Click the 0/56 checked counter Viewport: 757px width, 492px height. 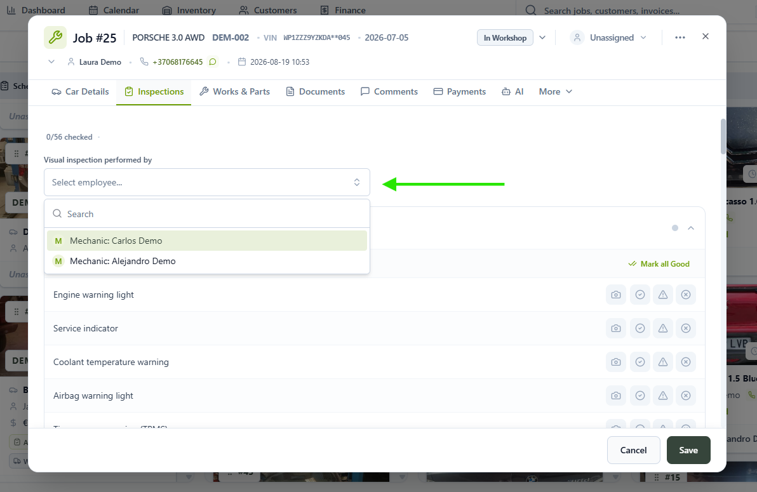(x=69, y=137)
